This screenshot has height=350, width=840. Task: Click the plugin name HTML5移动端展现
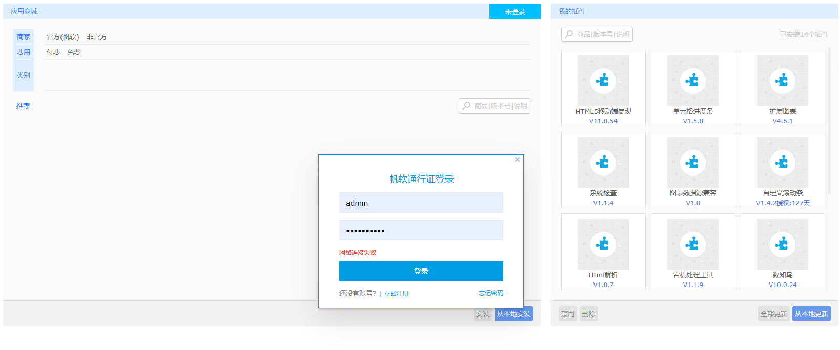pos(603,111)
